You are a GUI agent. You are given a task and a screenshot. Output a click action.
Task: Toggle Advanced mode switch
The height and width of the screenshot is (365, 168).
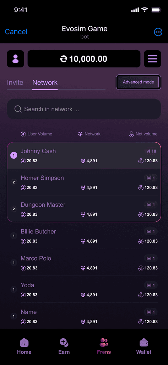pos(139,82)
